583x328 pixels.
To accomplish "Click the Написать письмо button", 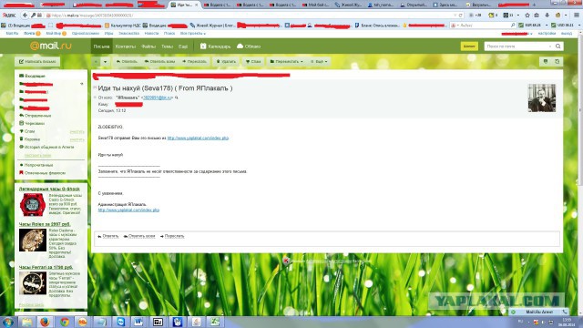I will coord(37,61).
